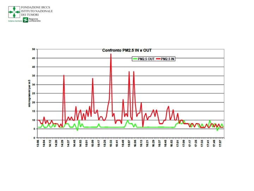
Task: Select the chart title Confronto PM2.5 IN e OUT
Action: (127, 51)
